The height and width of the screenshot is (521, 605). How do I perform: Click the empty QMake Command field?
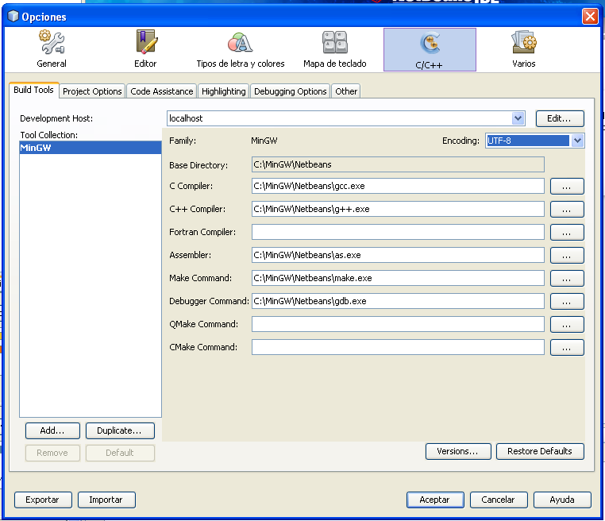[x=398, y=324]
